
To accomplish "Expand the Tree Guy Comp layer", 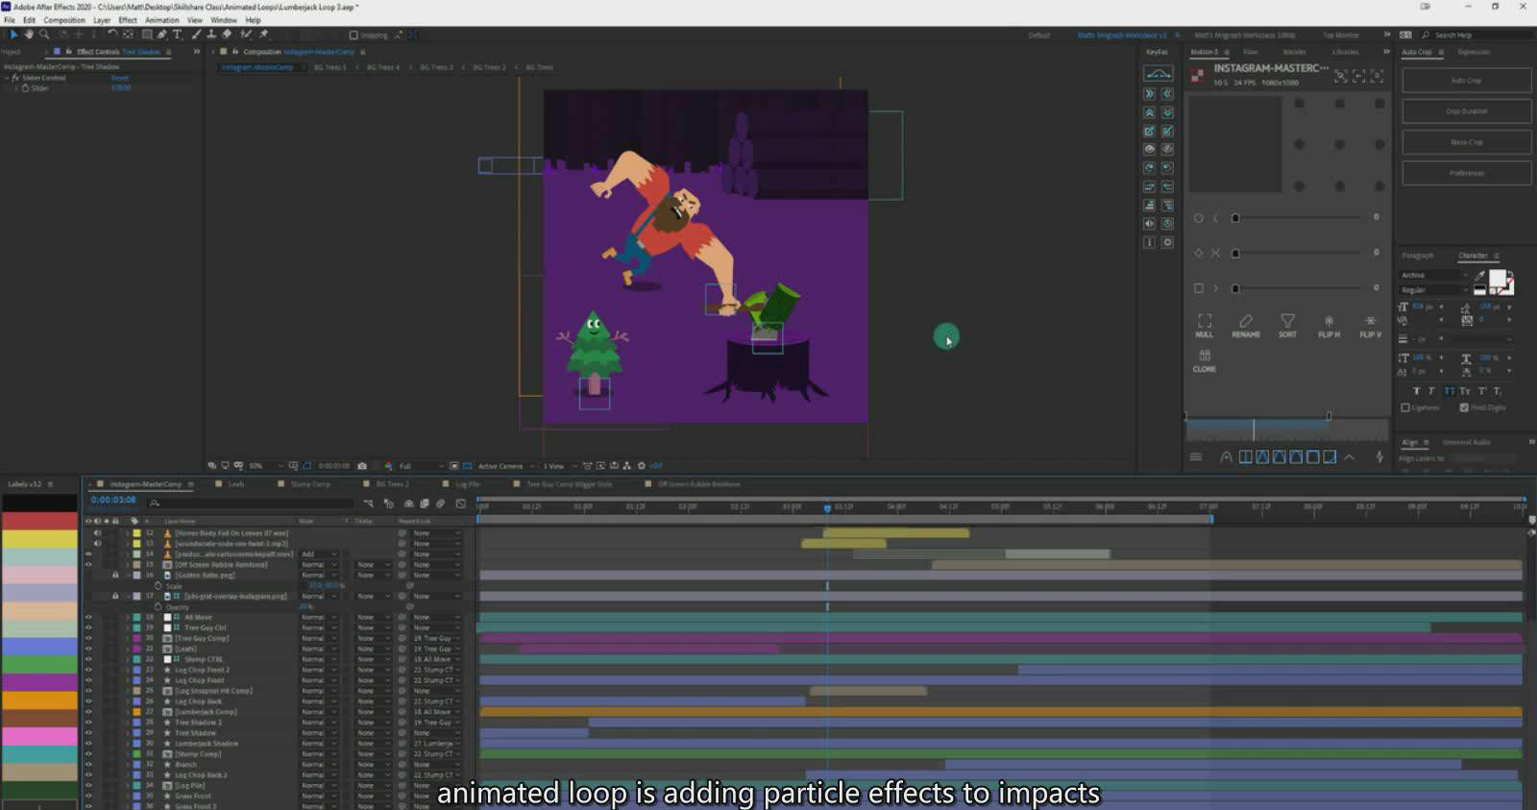I will 127,639.
